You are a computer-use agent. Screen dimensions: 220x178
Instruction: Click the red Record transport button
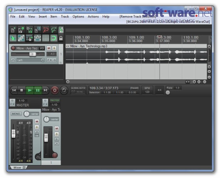(x=55, y=90)
